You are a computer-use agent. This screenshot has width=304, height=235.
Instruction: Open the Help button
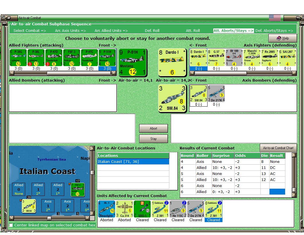click(283, 38)
